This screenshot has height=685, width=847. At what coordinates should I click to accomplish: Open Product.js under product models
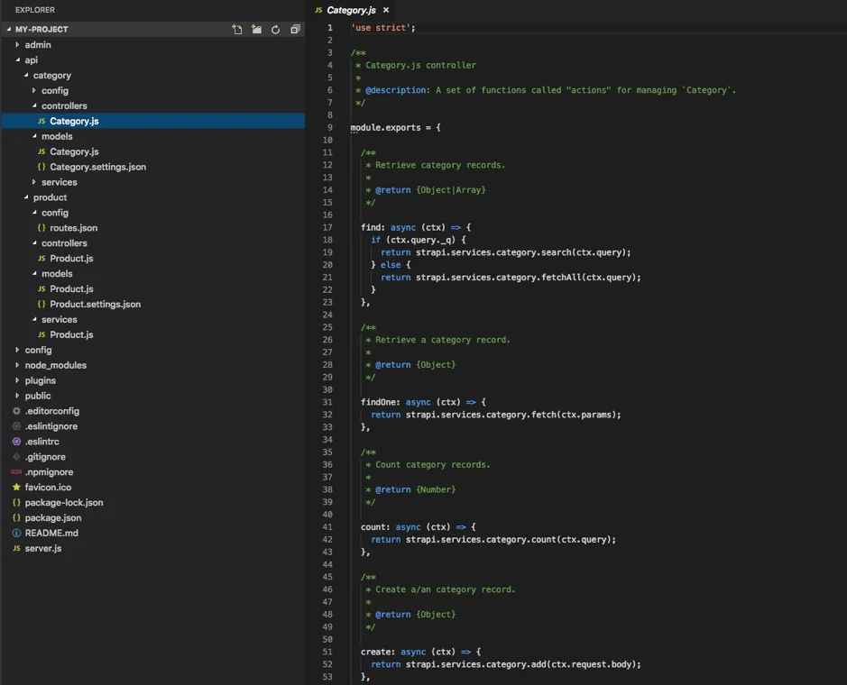71,288
